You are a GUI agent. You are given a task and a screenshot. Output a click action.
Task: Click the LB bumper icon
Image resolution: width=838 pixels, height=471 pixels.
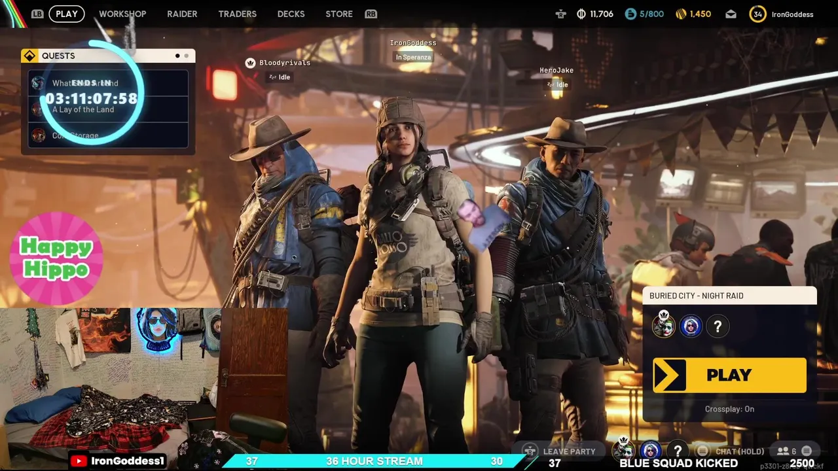coord(37,14)
